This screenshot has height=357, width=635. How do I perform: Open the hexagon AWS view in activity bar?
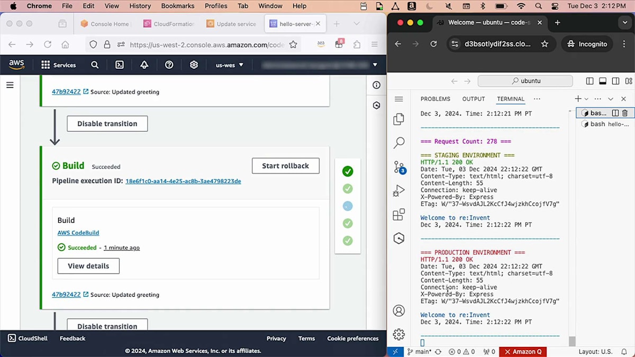point(399,239)
